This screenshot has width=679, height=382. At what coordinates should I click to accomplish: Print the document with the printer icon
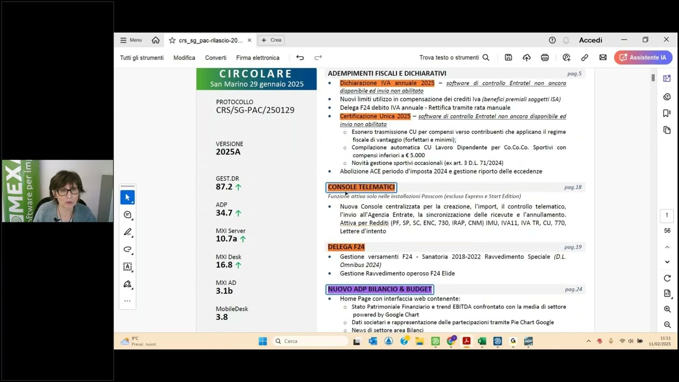tap(545, 58)
